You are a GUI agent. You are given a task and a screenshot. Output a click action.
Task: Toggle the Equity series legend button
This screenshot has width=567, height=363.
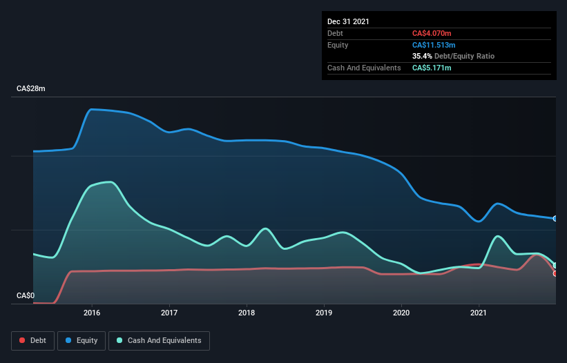tap(81, 341)
